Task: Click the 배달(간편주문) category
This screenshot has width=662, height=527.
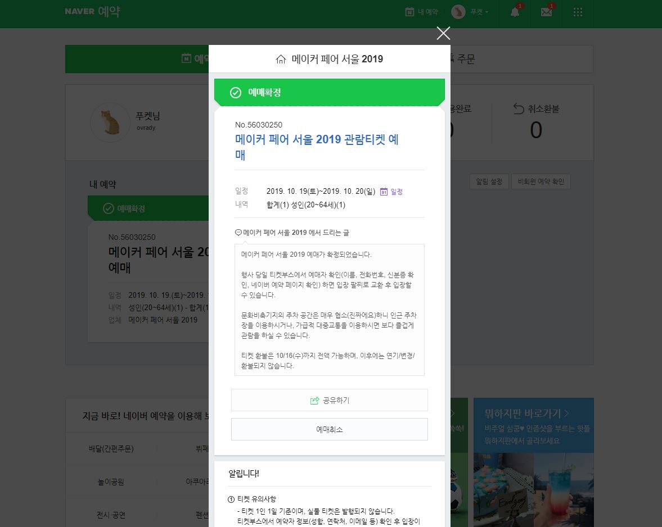Action: pos(111,448)
